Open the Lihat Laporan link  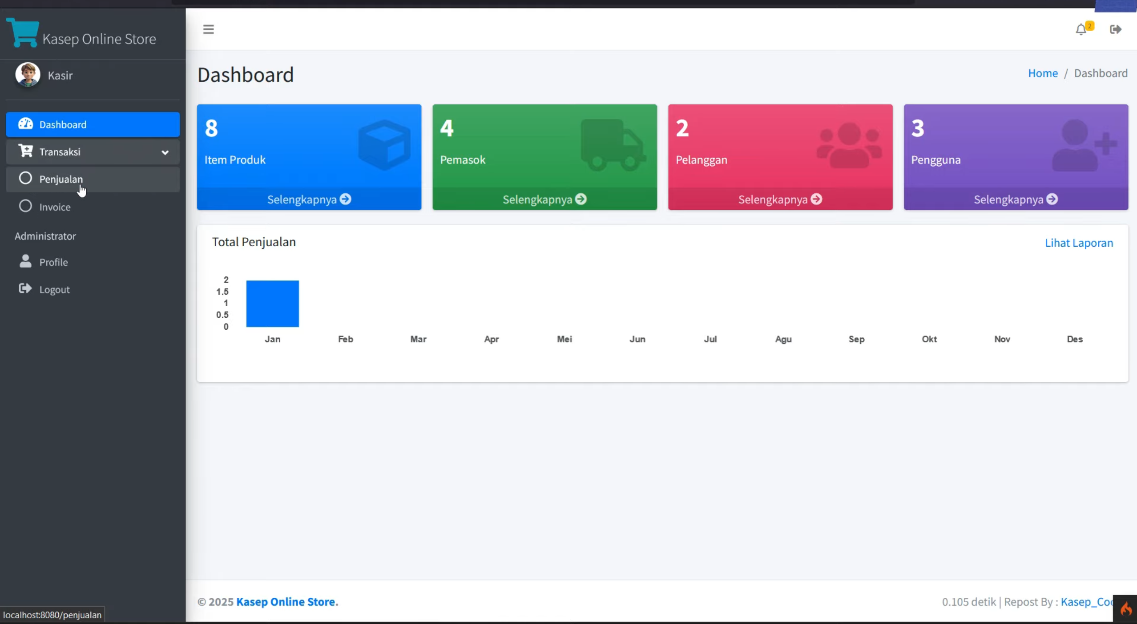tap(1079, 243)
